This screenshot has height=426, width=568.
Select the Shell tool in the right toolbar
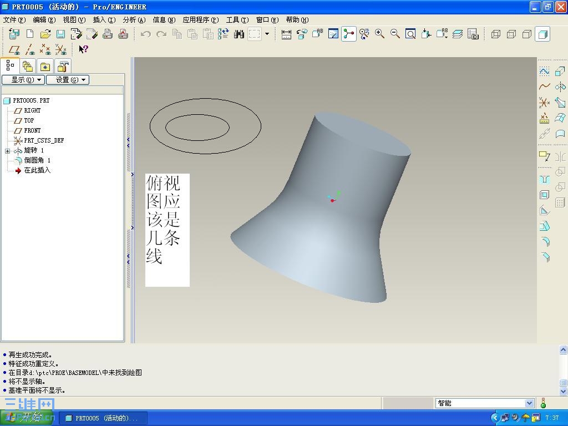pyautogui.click(x=544, y=195)
